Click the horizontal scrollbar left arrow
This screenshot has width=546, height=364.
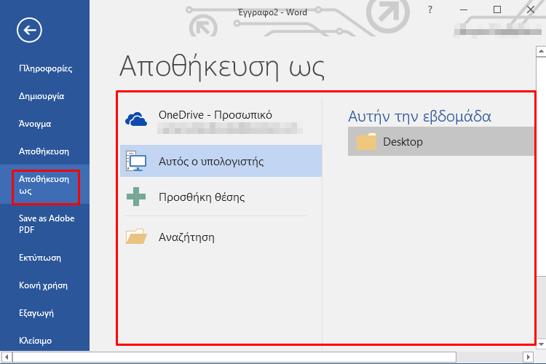(7, 357)
